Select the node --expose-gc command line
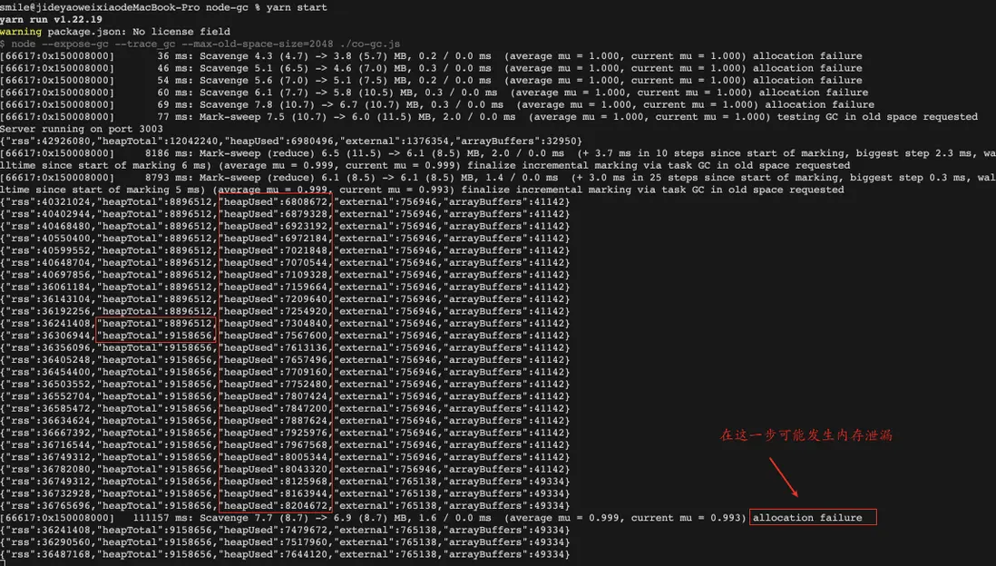The image size is (996, 566). [x=200, y=44]
